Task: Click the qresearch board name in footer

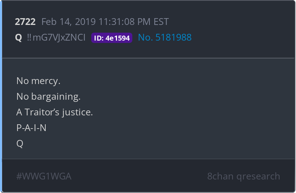Action: (258, 177)
